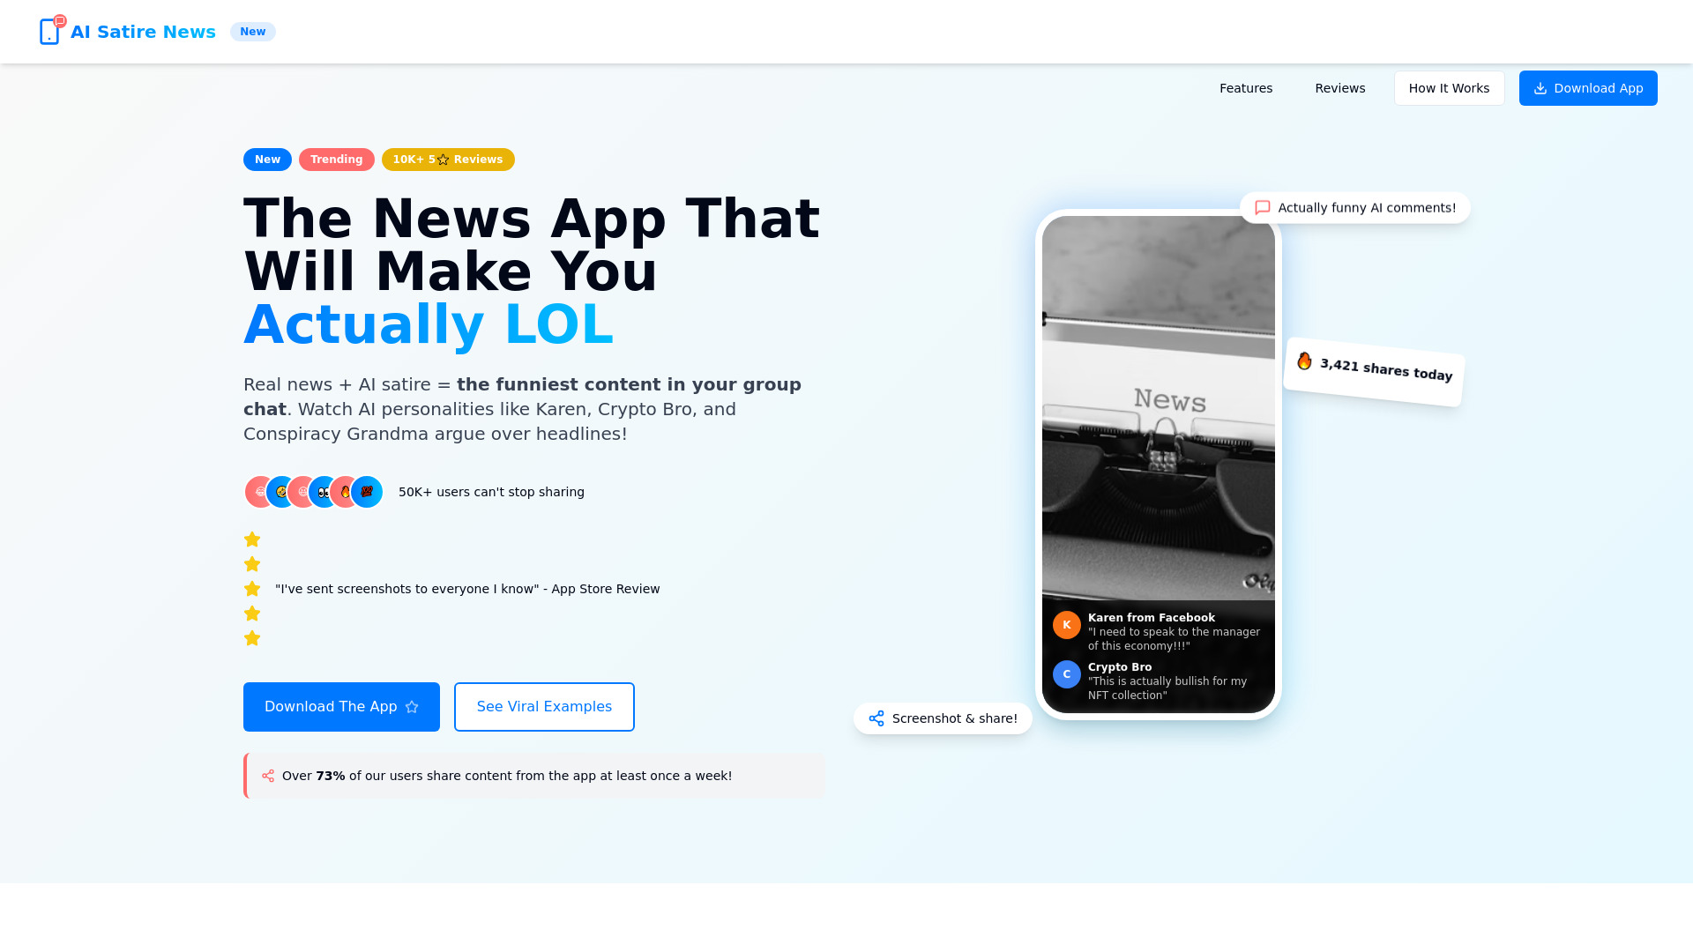Screen dimensions: 1693x952
Task: Toggle the Trending filter badge
Action: pyautogui.click(x=336, y=160)
